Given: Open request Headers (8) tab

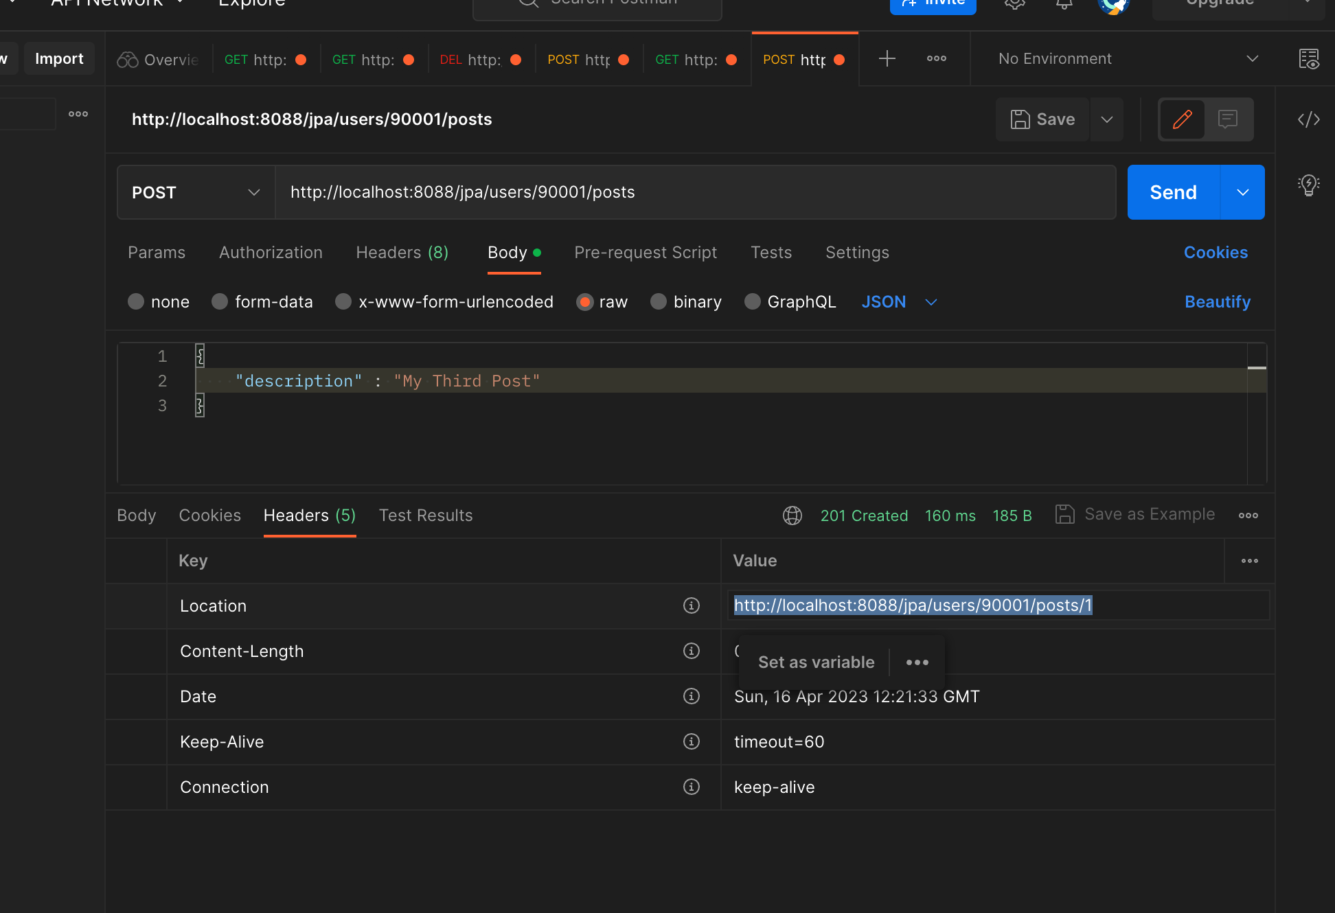Looking at the screenshot, I should click(x=402, y=253).
